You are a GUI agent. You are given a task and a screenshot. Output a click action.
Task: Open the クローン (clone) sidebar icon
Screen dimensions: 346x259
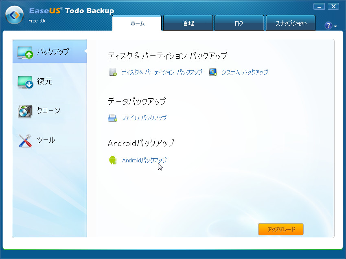tap(25, 111)
